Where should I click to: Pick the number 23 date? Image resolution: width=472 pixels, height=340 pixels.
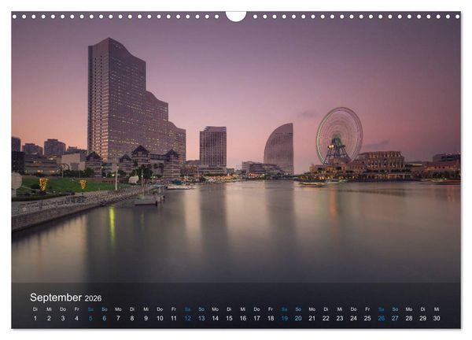pos(340,318)
